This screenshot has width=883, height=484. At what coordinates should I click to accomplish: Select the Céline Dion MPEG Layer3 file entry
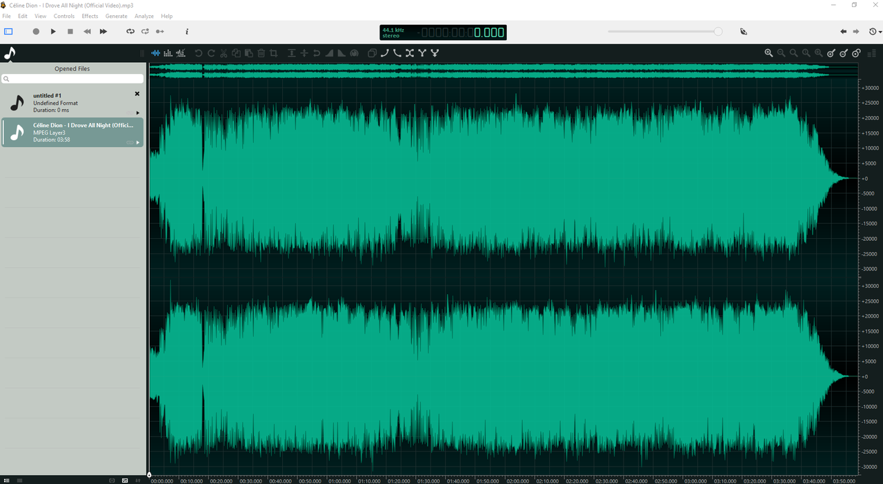[x=72, y=132]
